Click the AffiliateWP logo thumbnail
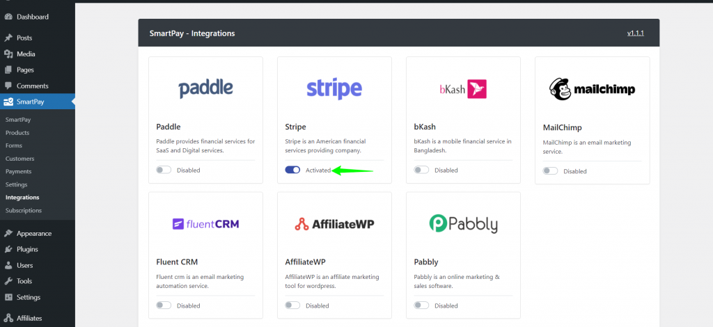This screenshot has height=327, width=713. [334, 224]
